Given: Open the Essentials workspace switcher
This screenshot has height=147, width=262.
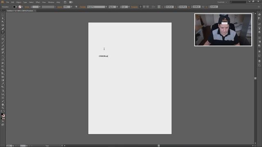Looking at the screenshot, I should (222, 2).
